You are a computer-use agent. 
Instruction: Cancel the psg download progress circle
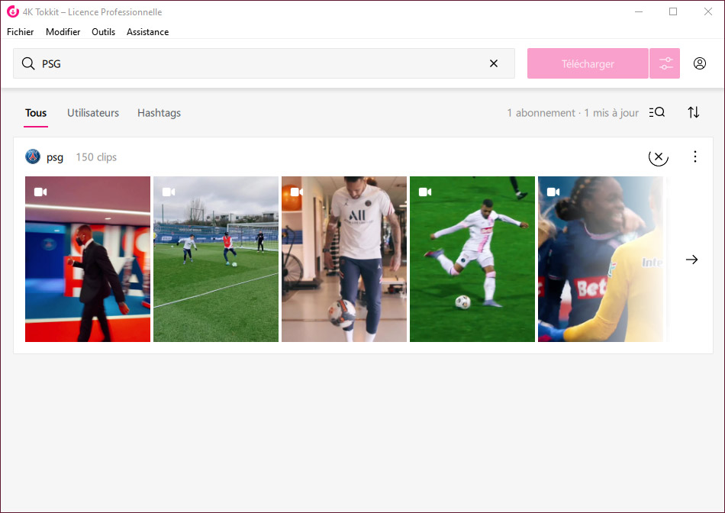pos(659,156)
